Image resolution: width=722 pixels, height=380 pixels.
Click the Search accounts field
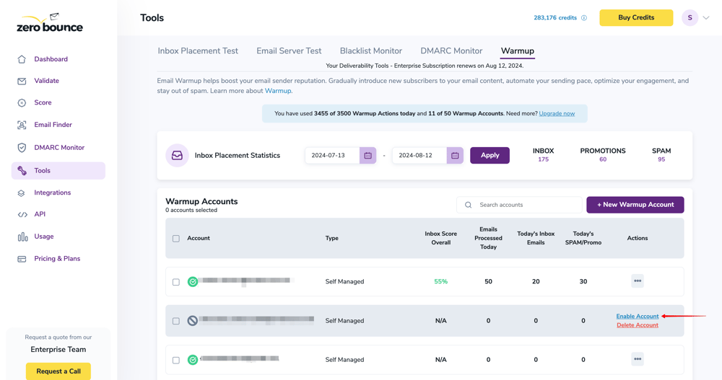[x=519, y=206]
